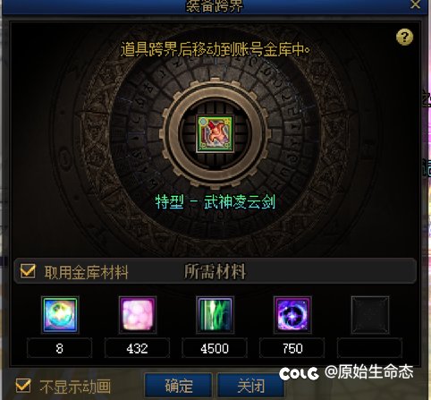
Task: Click the 特型 - 武神凌云剑 item name
Action: point(215,202)
